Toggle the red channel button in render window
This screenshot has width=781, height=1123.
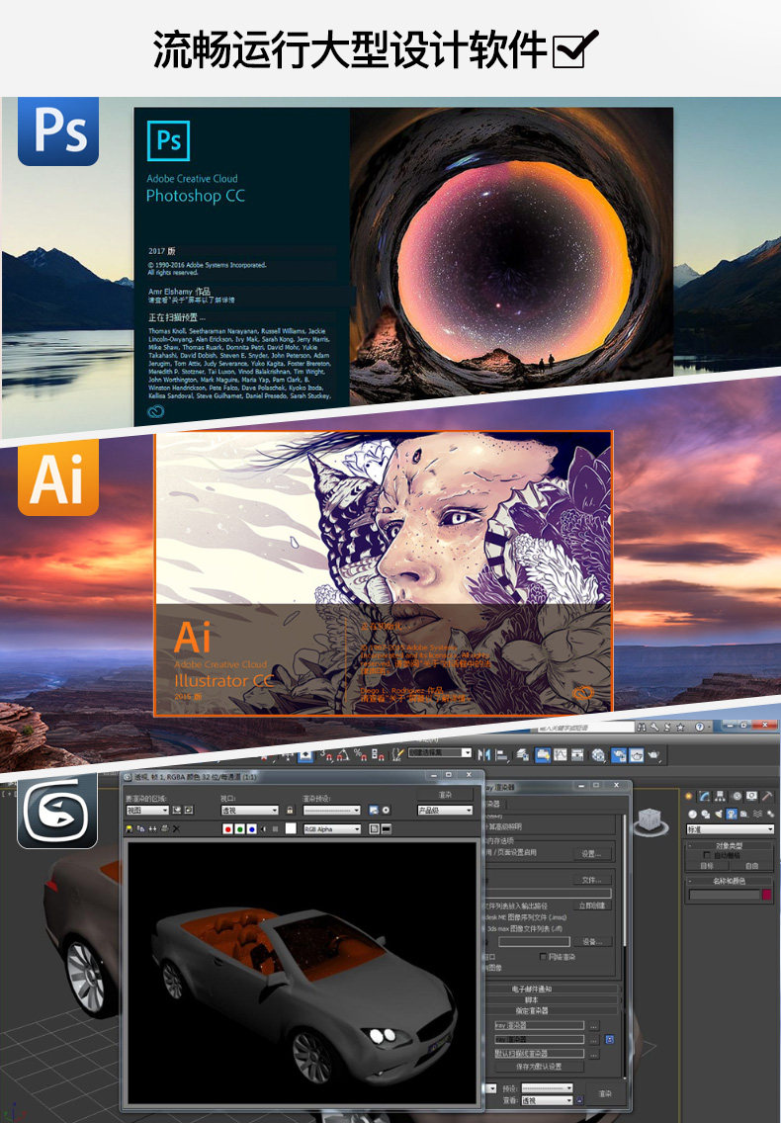click(x=227, y=829)
